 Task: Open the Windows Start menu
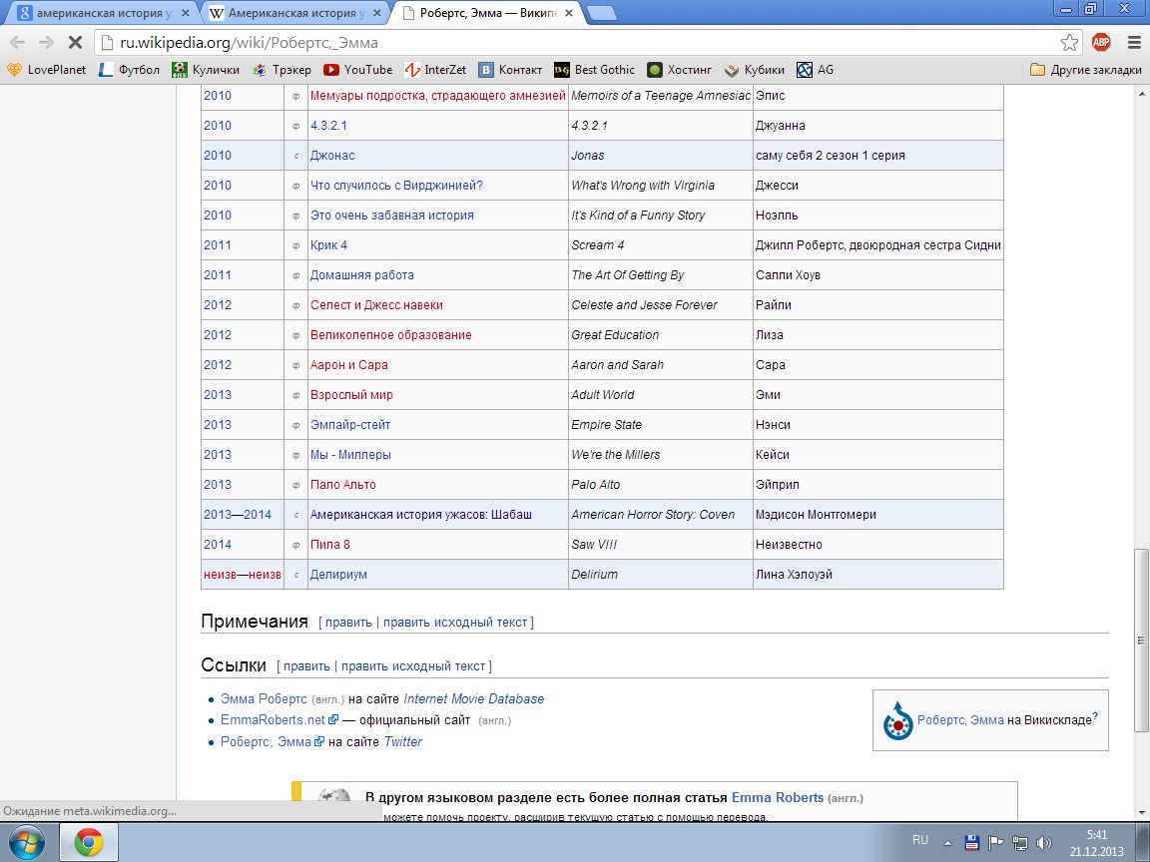coord(28,843)
